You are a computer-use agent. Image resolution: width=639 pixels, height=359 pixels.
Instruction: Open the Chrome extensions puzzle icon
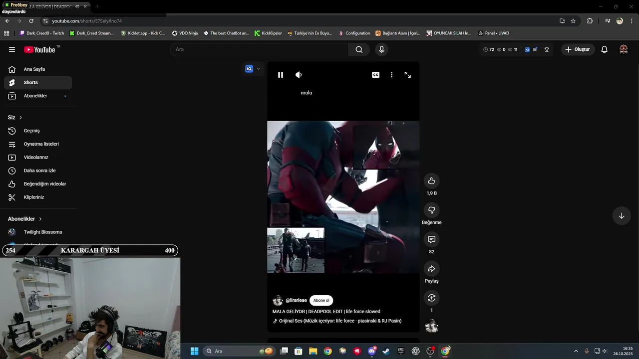(590, 21)
